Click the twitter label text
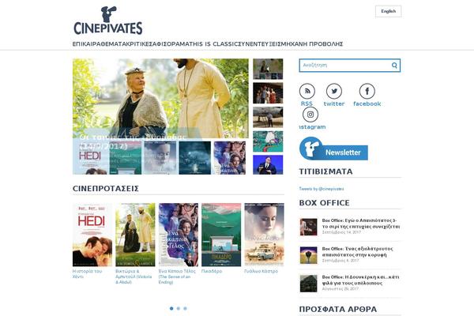The width and height of the screenshot is (474, 316). [x=334, y=103]
